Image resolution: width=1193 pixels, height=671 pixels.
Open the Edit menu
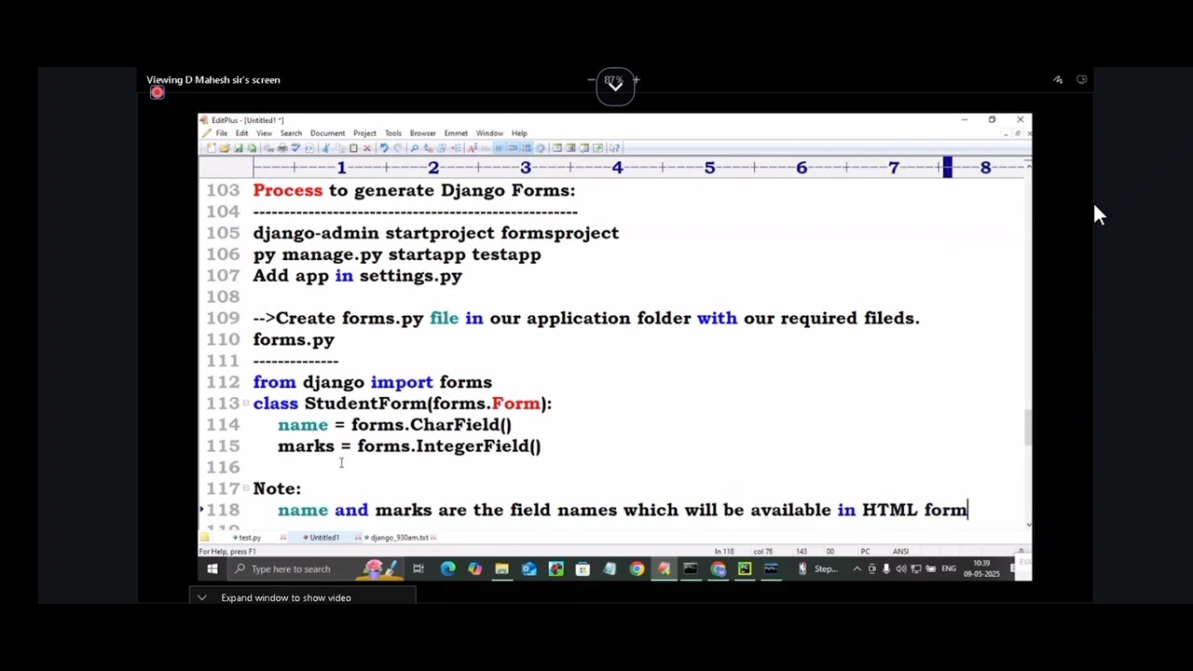click(241, 133)
